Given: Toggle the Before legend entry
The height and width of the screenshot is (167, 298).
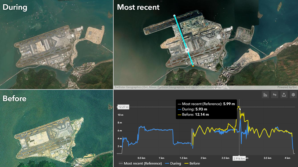Looking at the screenshot, I should pyautogui.click(x=192, y=163).
